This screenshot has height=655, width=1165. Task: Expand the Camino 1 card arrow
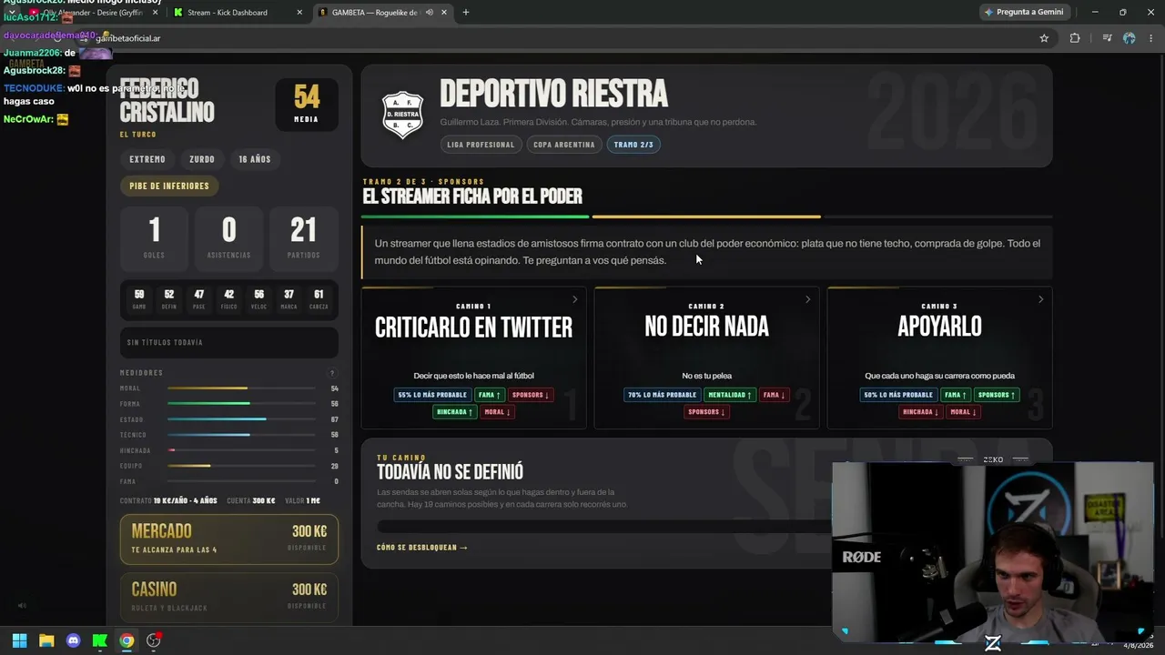click(574, 299)
